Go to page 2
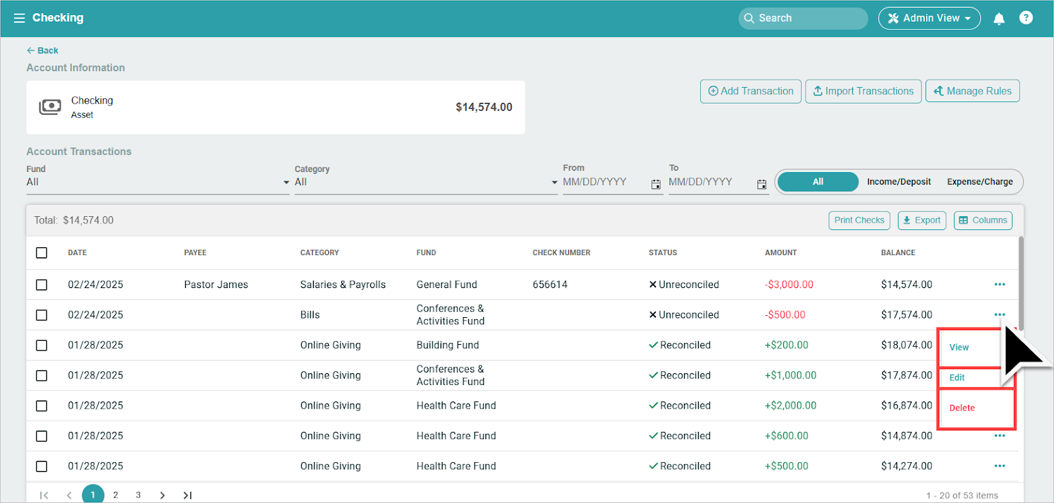 pyautogui.click(x=115, y=495)
